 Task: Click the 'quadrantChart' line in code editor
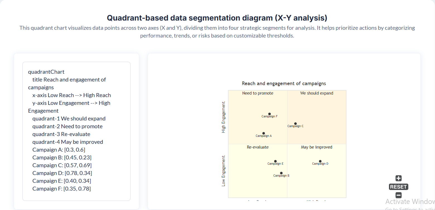pyautogui.click(x=46, y=72)
